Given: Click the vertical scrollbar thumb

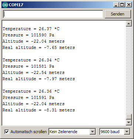Looking at the screenshot, I should coord(129,117).
